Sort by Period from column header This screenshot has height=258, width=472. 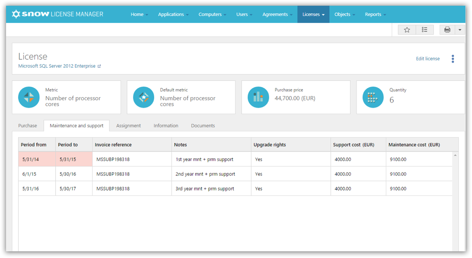(x=37, y=144)
